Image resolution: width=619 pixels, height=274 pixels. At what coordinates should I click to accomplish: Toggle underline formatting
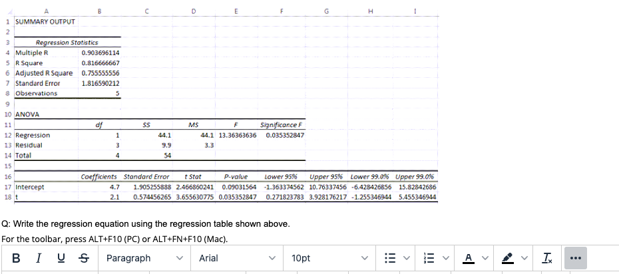(61, 258)
